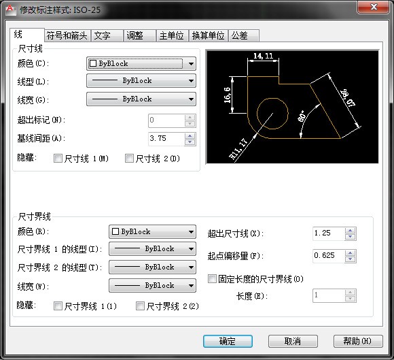Open the 主单位 tab
394x360 pixels.
172,35
